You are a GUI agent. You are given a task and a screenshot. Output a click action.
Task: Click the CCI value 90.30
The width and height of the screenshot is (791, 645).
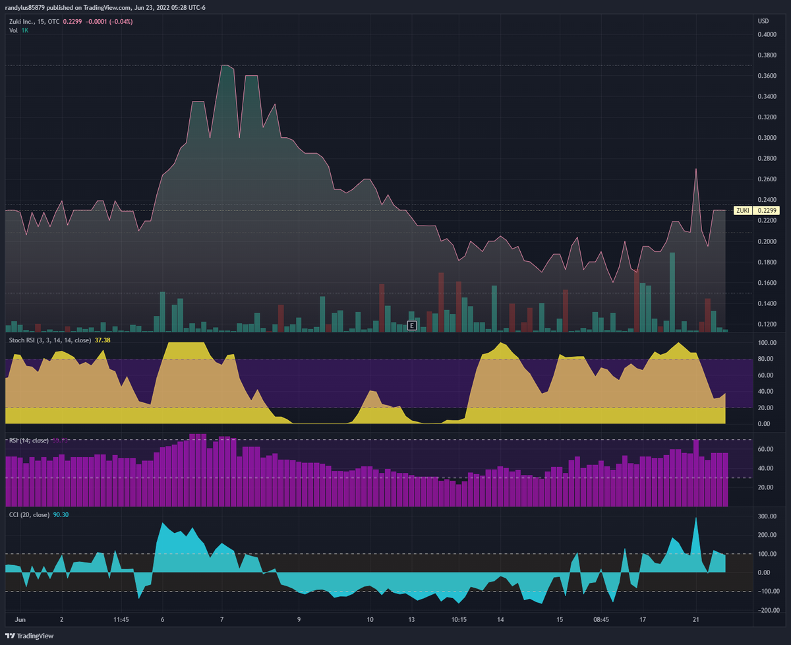click(59, 514)
